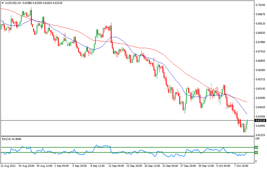The image size is (267, 169).
Task: Click the 0.62325 price axis label
Action: (x=260, y=135)
